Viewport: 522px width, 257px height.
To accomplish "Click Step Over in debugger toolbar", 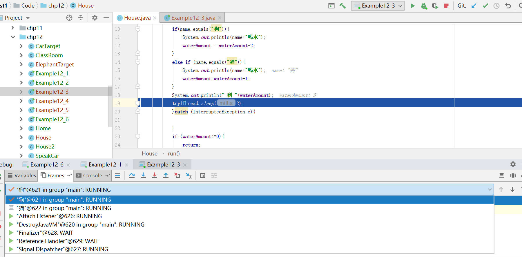I will tap(132, 175).
